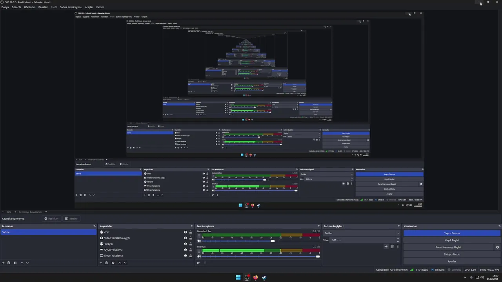The image size is (502, 282).
Task: Hide Ekran Yakalama source
Action: [186, 256]
